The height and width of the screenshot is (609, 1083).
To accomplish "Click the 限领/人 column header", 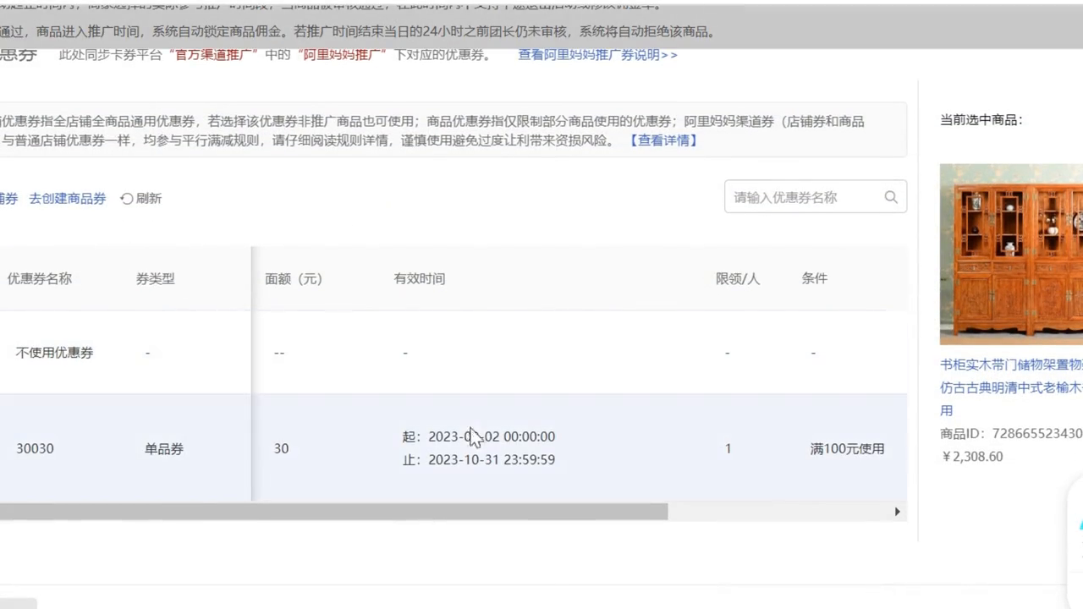I will (738, 279).
